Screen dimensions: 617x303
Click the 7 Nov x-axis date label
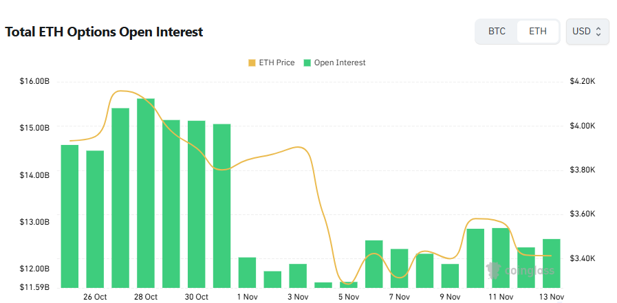click(x=399, y=297)
